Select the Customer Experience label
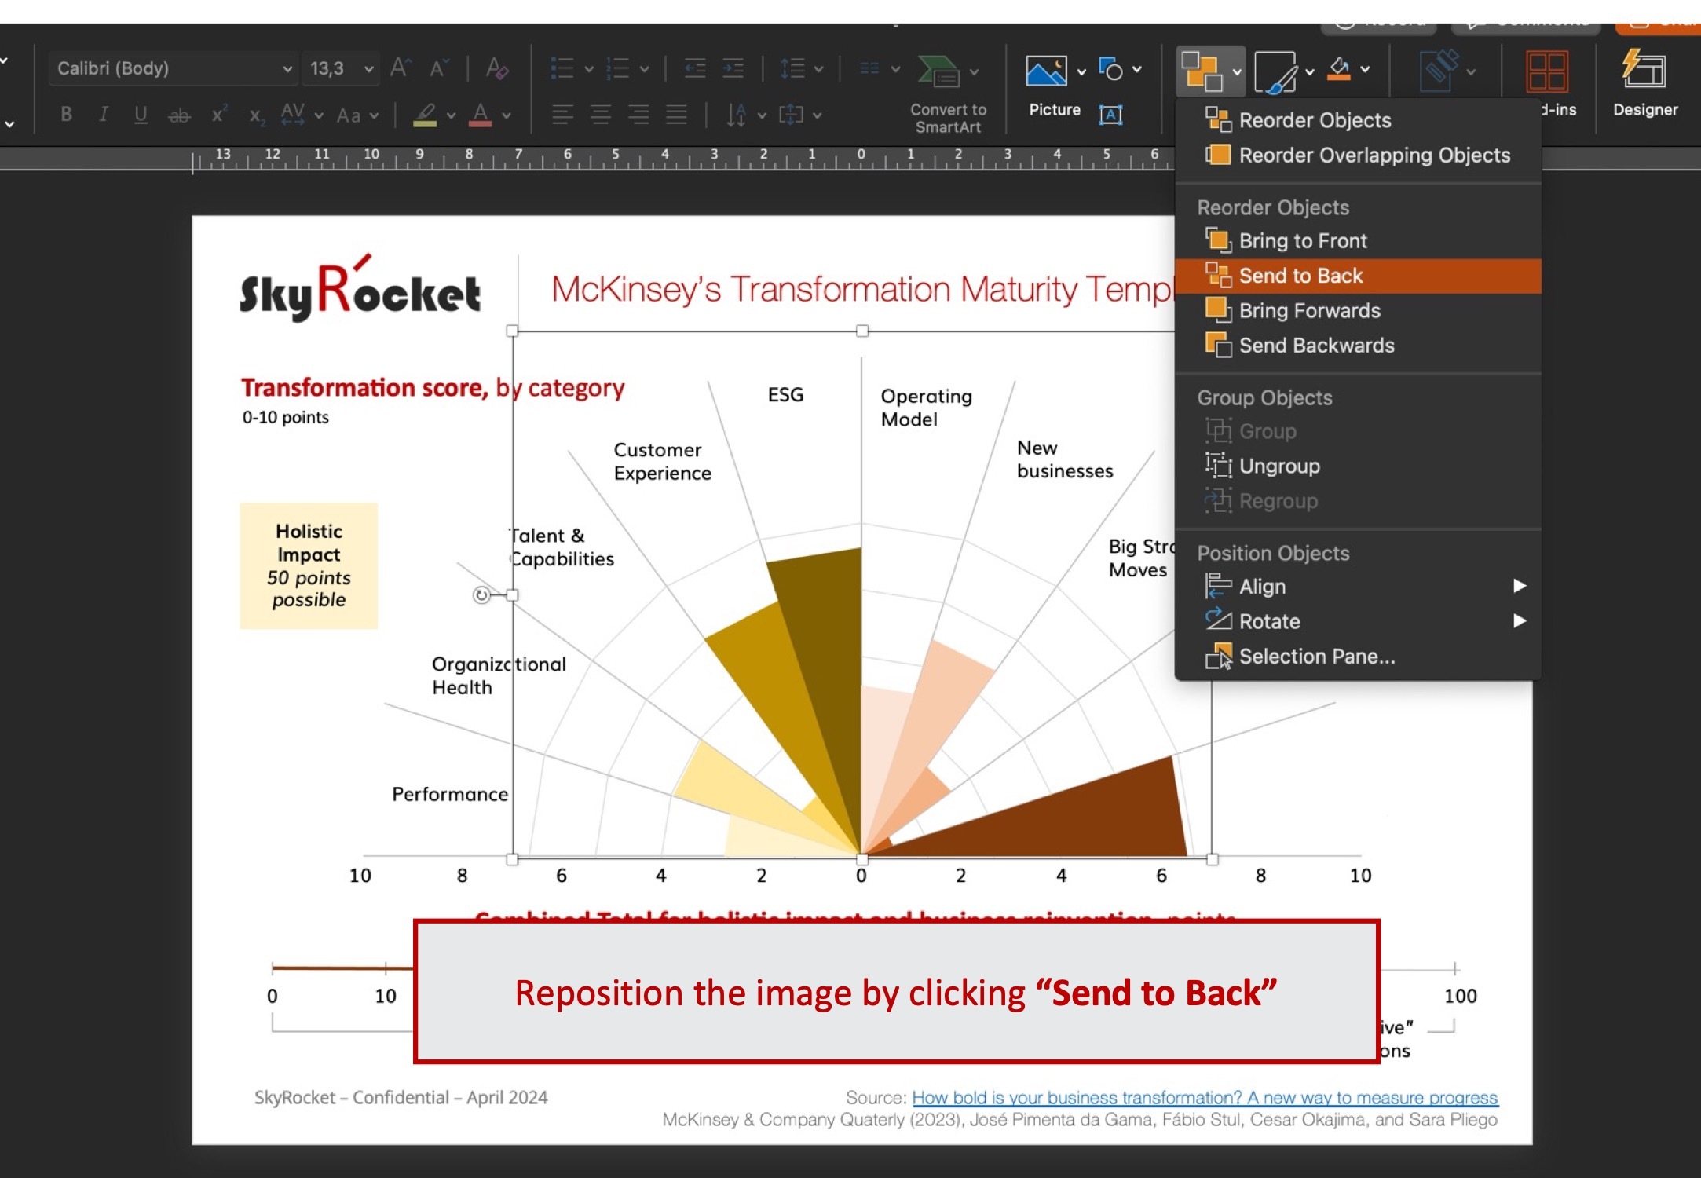The width and height of the screenshot is (1701, 1178). (662, 462)
